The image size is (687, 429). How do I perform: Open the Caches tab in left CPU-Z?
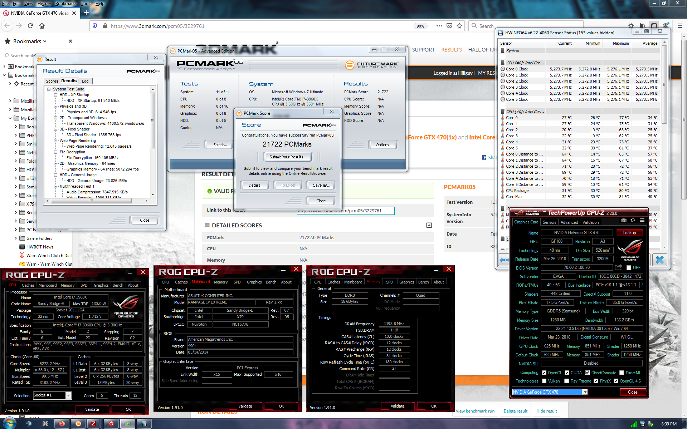(28, 285)
